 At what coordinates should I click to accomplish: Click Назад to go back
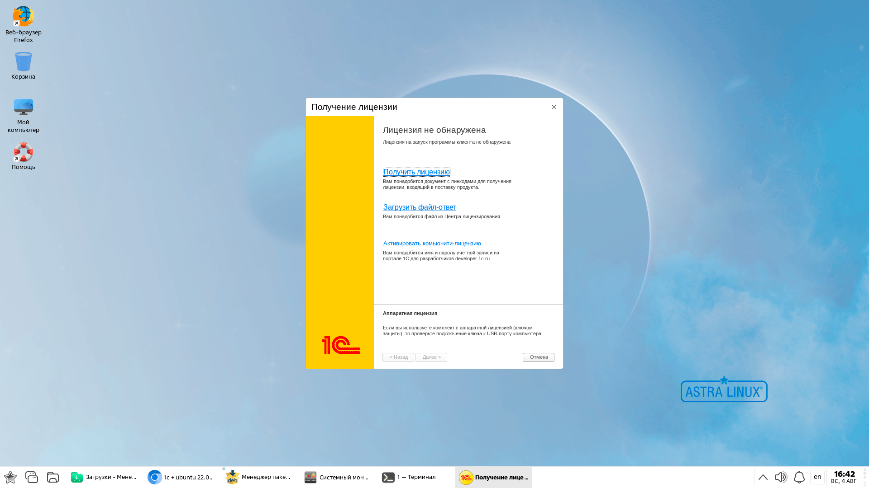point(398,357)
